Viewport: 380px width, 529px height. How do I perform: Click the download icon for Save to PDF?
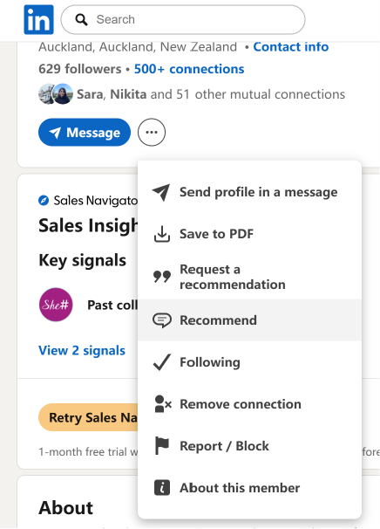click(x=162, y=234)
